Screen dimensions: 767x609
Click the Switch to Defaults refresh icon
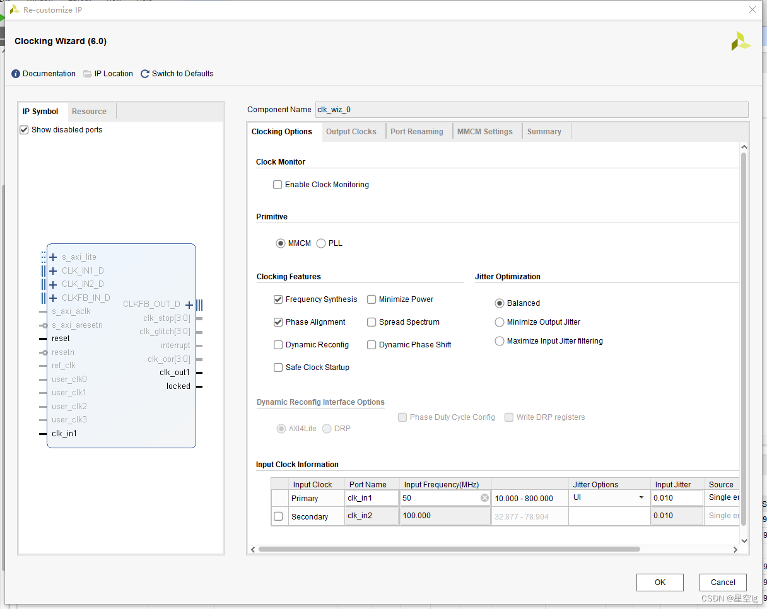[145, 74]
